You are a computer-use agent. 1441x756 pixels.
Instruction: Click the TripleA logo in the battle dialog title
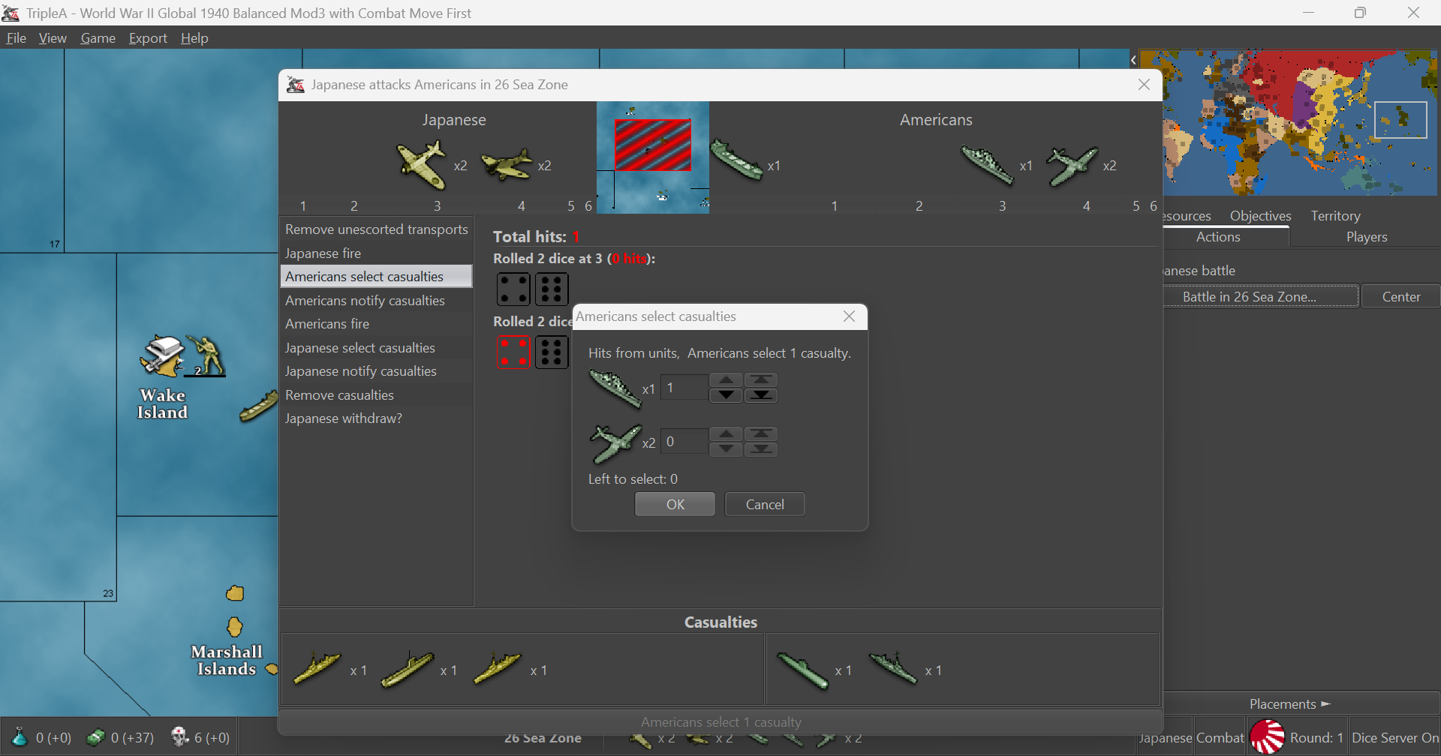295,85
